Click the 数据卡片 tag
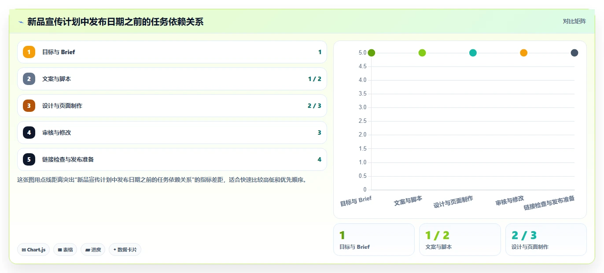Screen dimensions: 604x273 click(x=125, y=250)
